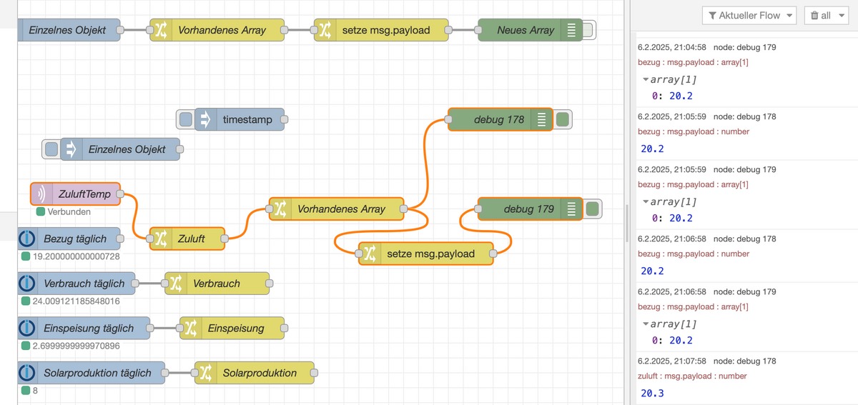The height and width of the screenshot is (405, 858).
Task: Click the 21:04:58 node: debug 179 header
Action: [706, 47]
